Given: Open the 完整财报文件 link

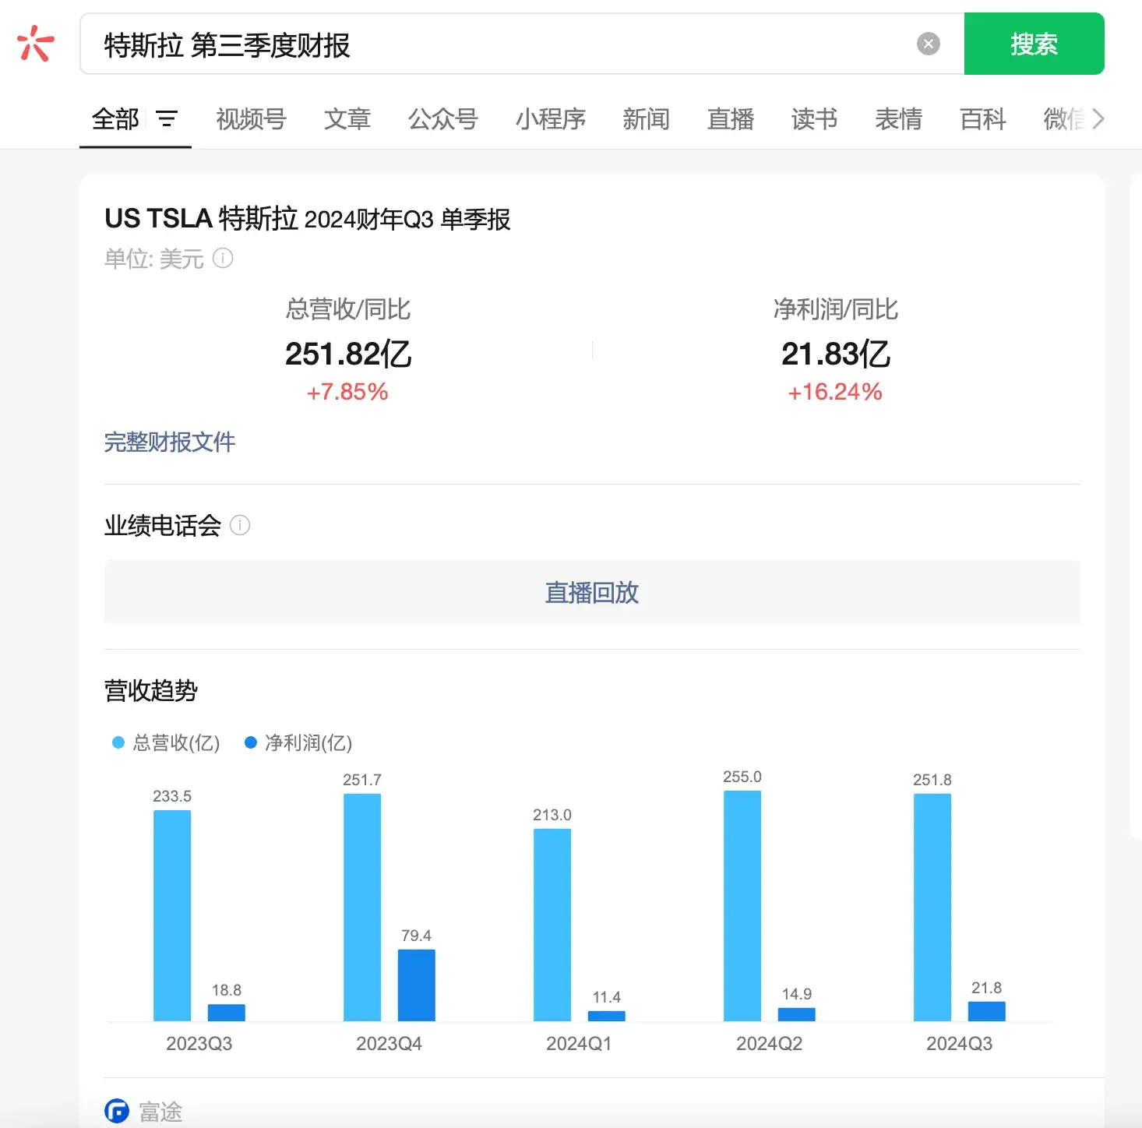Looking at the screenshot, I should pyautogui.click(x=170, y=442).
